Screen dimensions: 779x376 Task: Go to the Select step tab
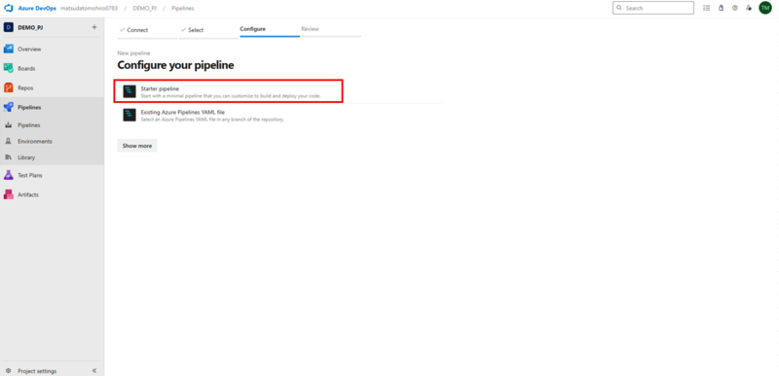[208, 30]
